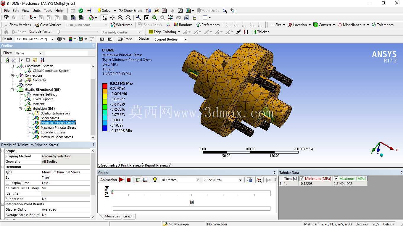Open annotation Preferences
This screenshot has width=403, height=226.
(208, 25)
